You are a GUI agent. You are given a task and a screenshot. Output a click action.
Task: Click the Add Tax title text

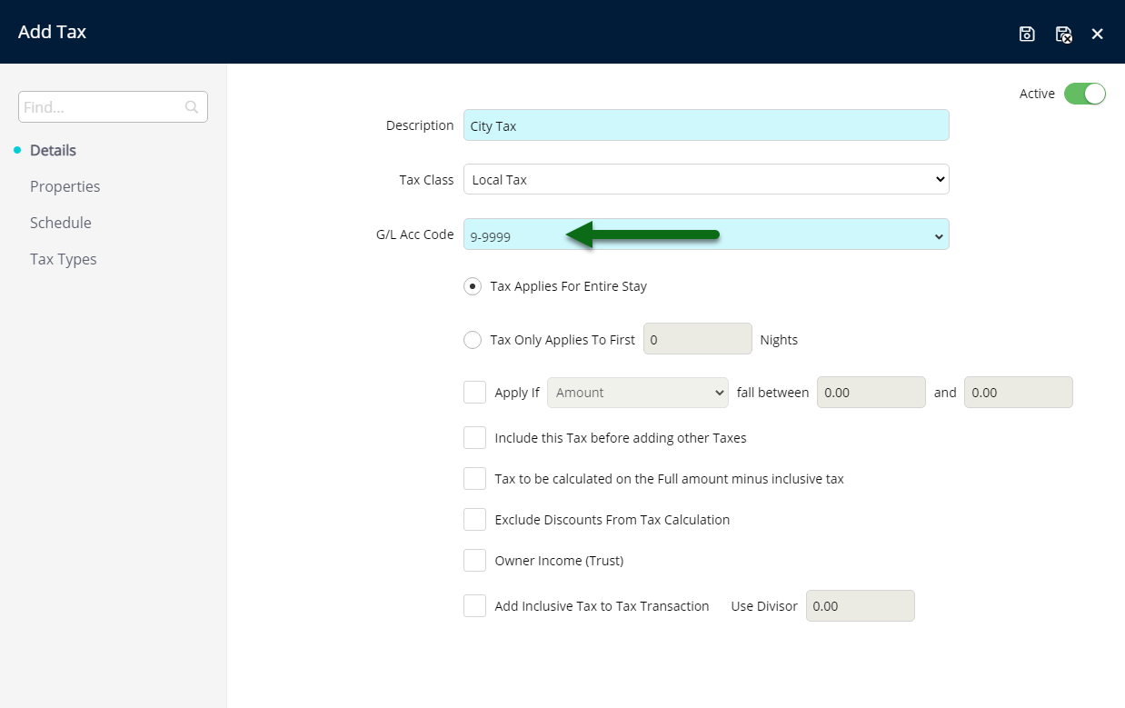(53, 32)
